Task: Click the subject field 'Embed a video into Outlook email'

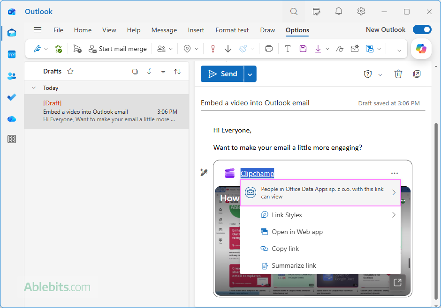Action: (x=255, y=103)
